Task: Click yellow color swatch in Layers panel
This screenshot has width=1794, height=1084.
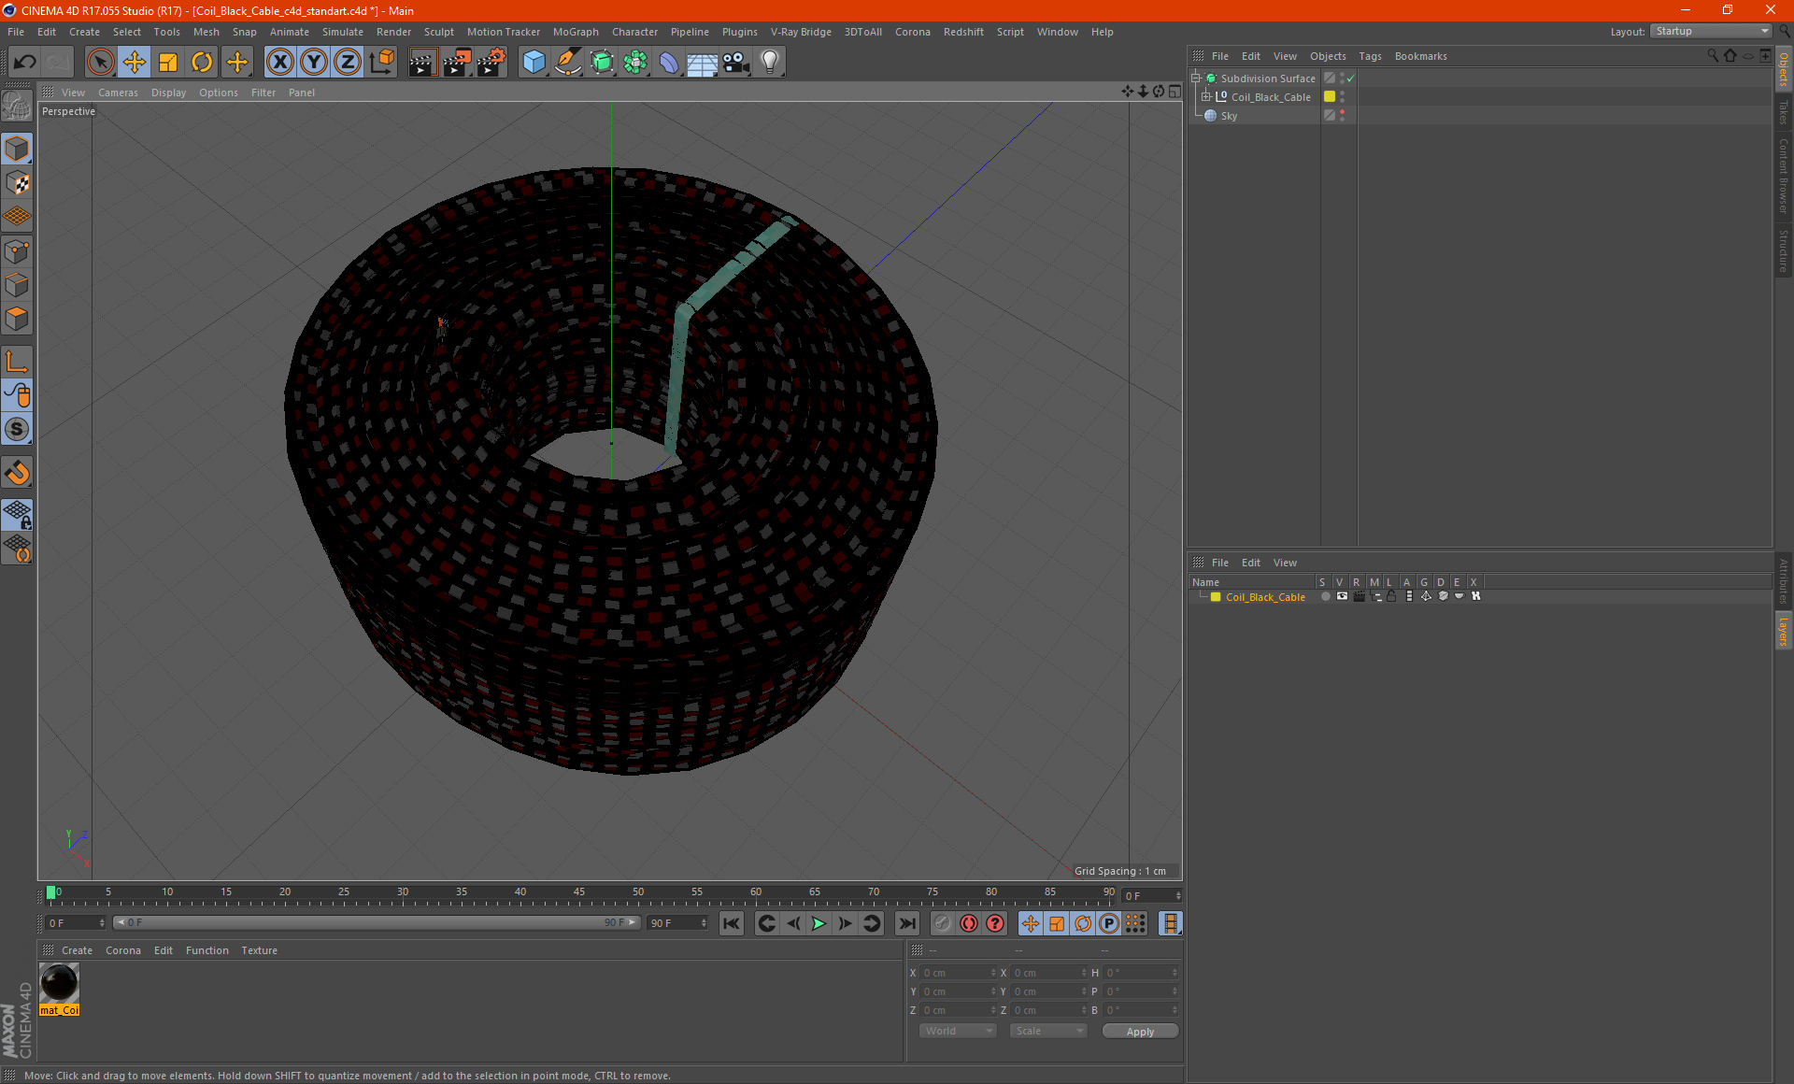Action: (1216, 597)
